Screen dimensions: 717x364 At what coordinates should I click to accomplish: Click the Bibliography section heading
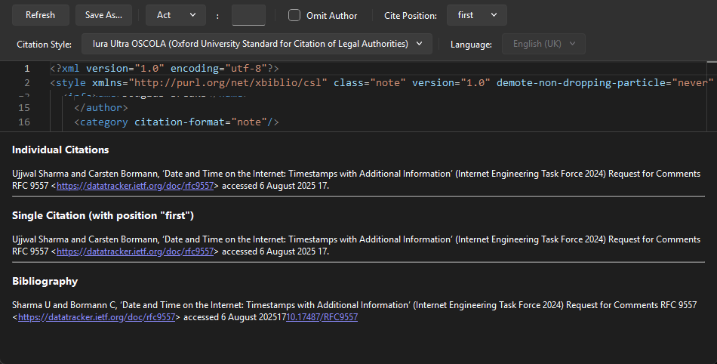pos(45,281)
